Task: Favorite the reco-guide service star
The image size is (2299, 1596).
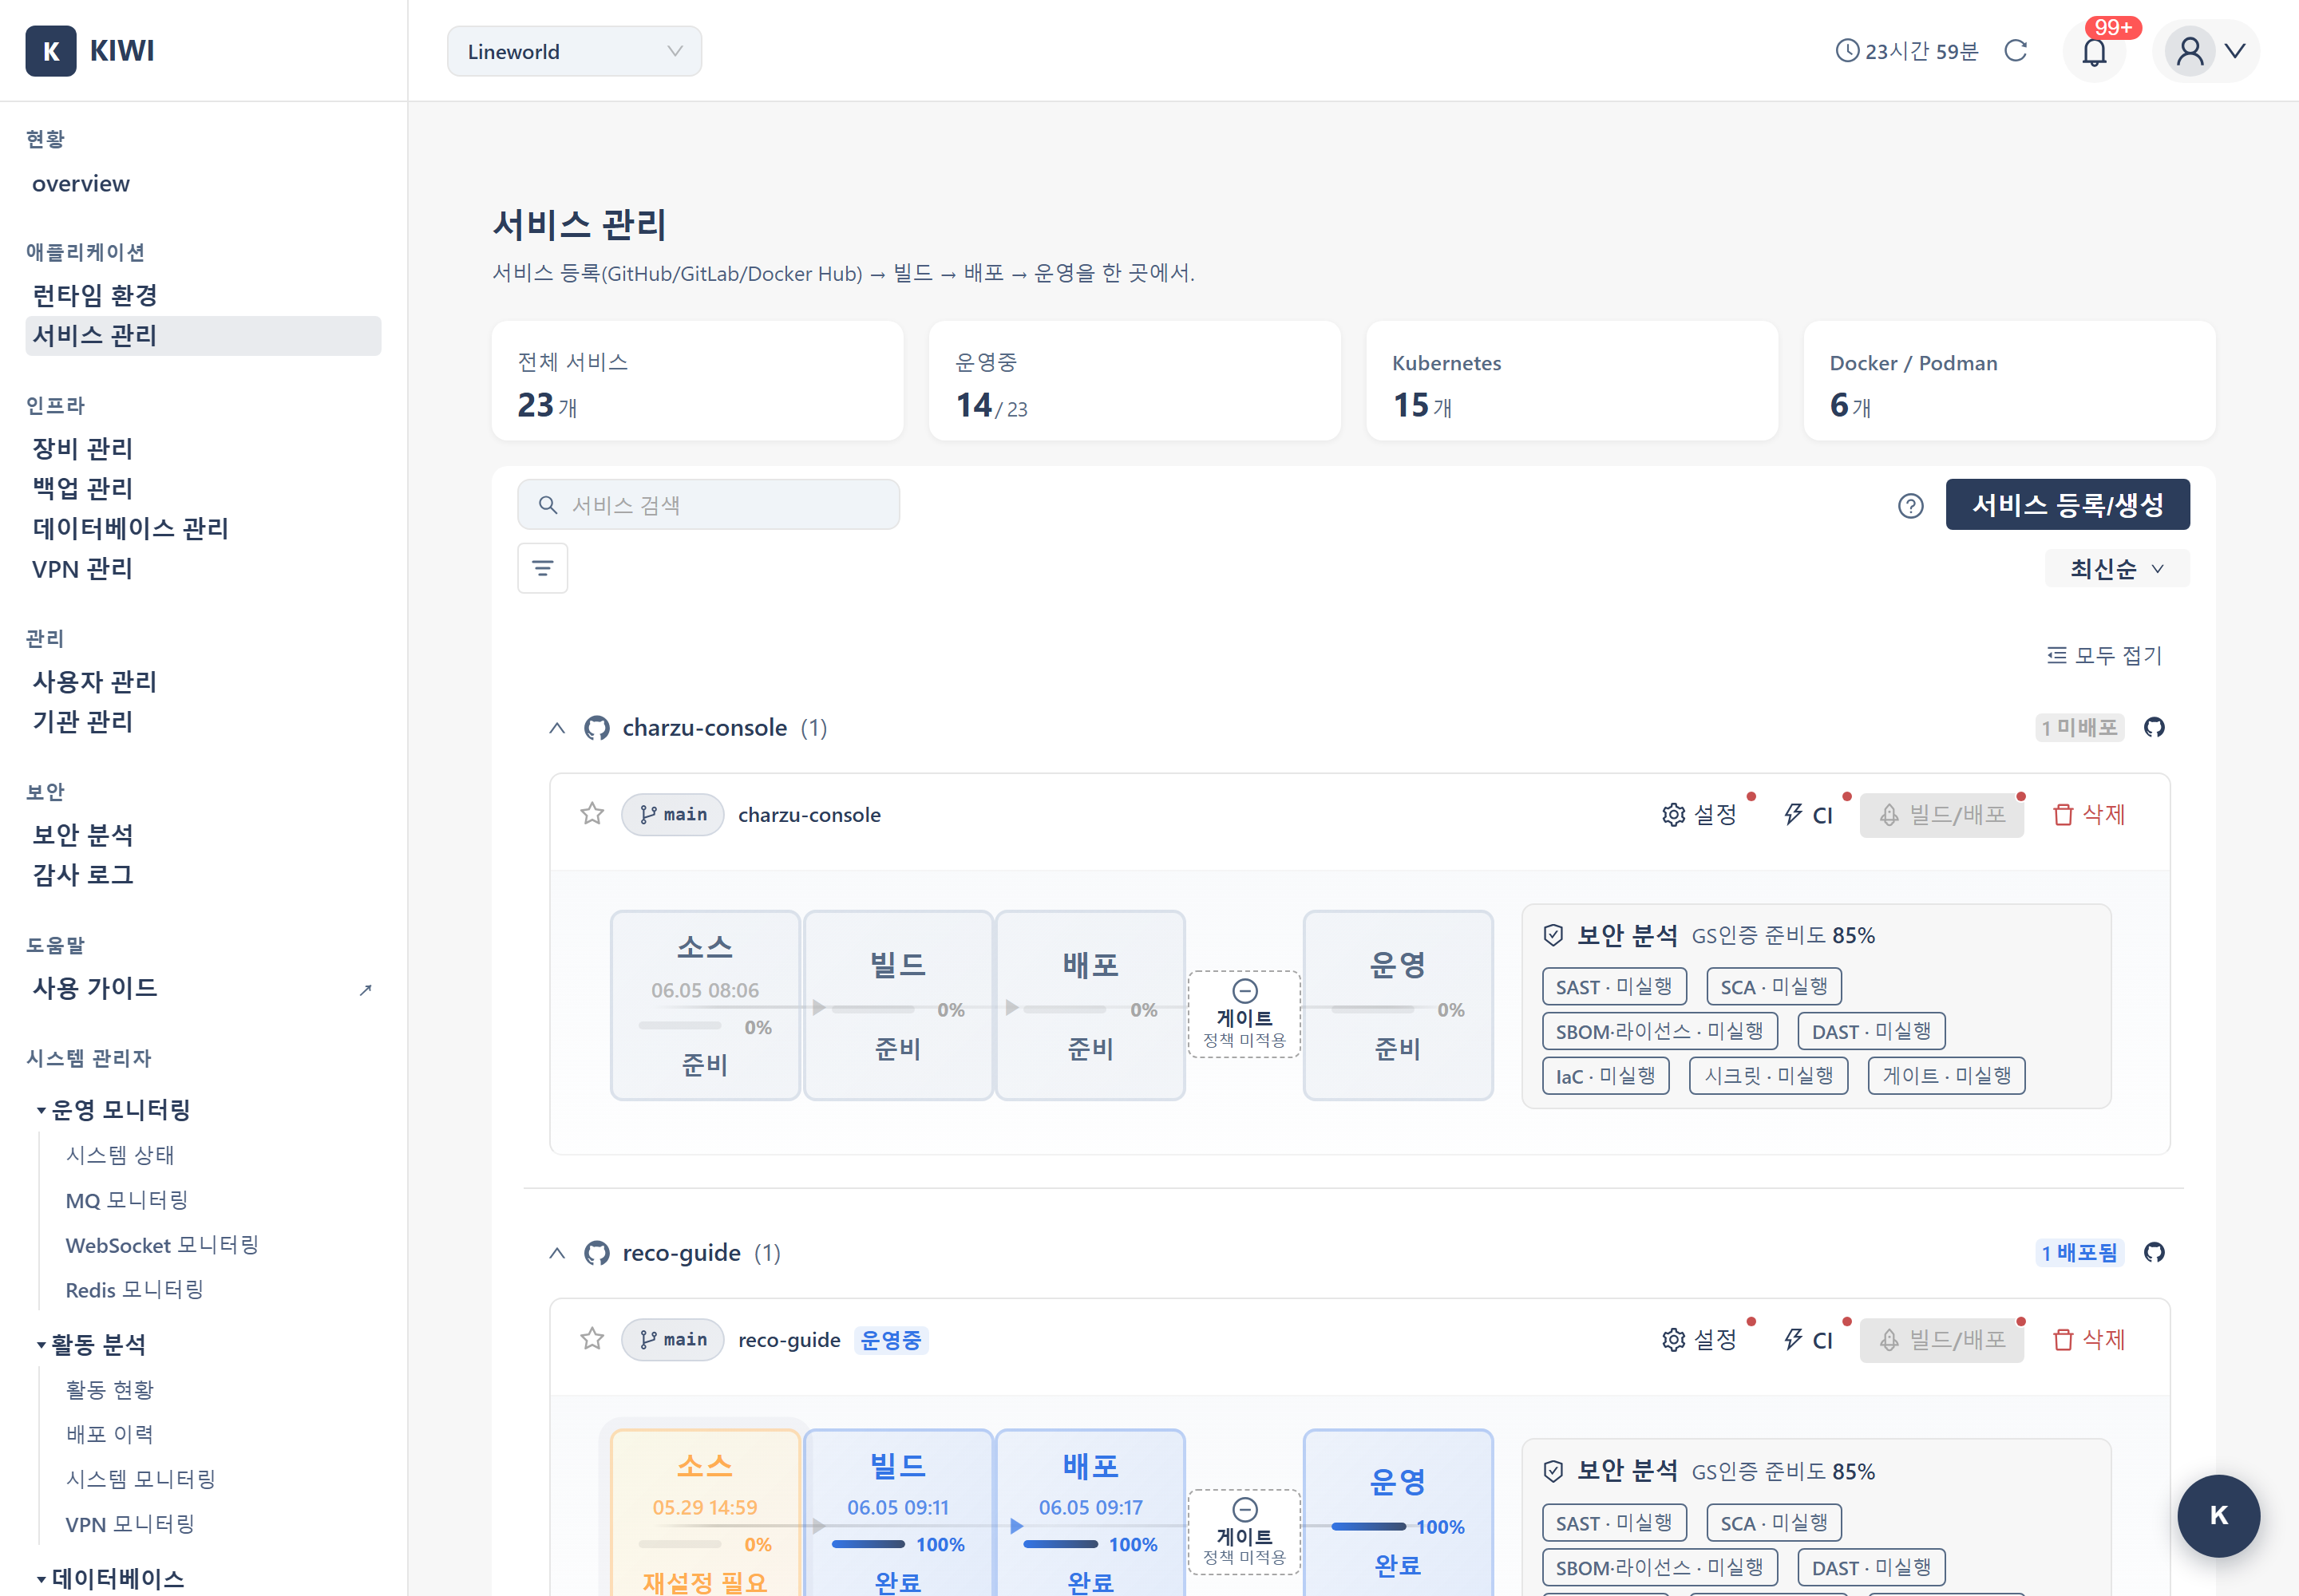Action: coord(592,1339)
